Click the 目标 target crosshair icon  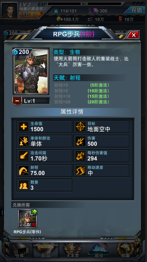tap(81, 127)
